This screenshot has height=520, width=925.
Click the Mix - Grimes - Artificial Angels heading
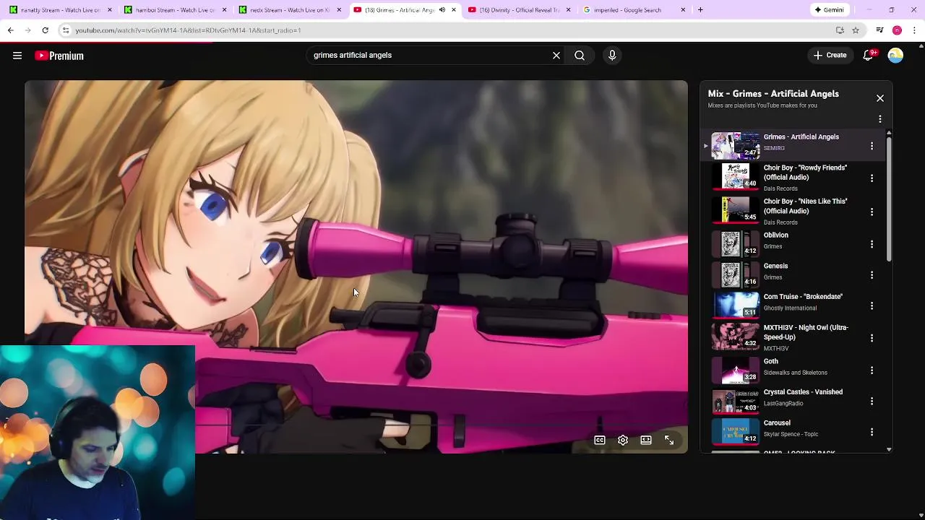click(x=773, y=94)
